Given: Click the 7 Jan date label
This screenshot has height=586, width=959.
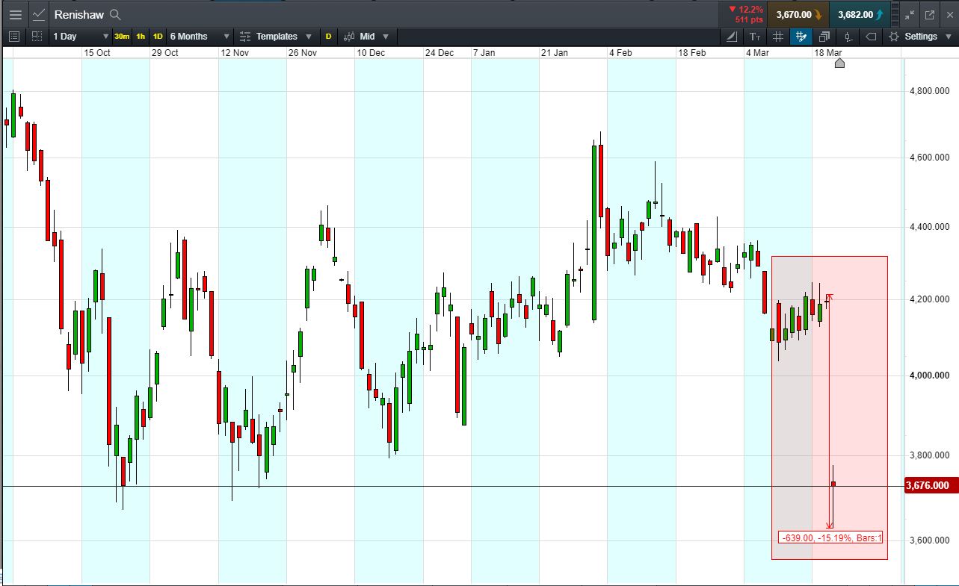Looking at the screenshot, I should point(484,52).
